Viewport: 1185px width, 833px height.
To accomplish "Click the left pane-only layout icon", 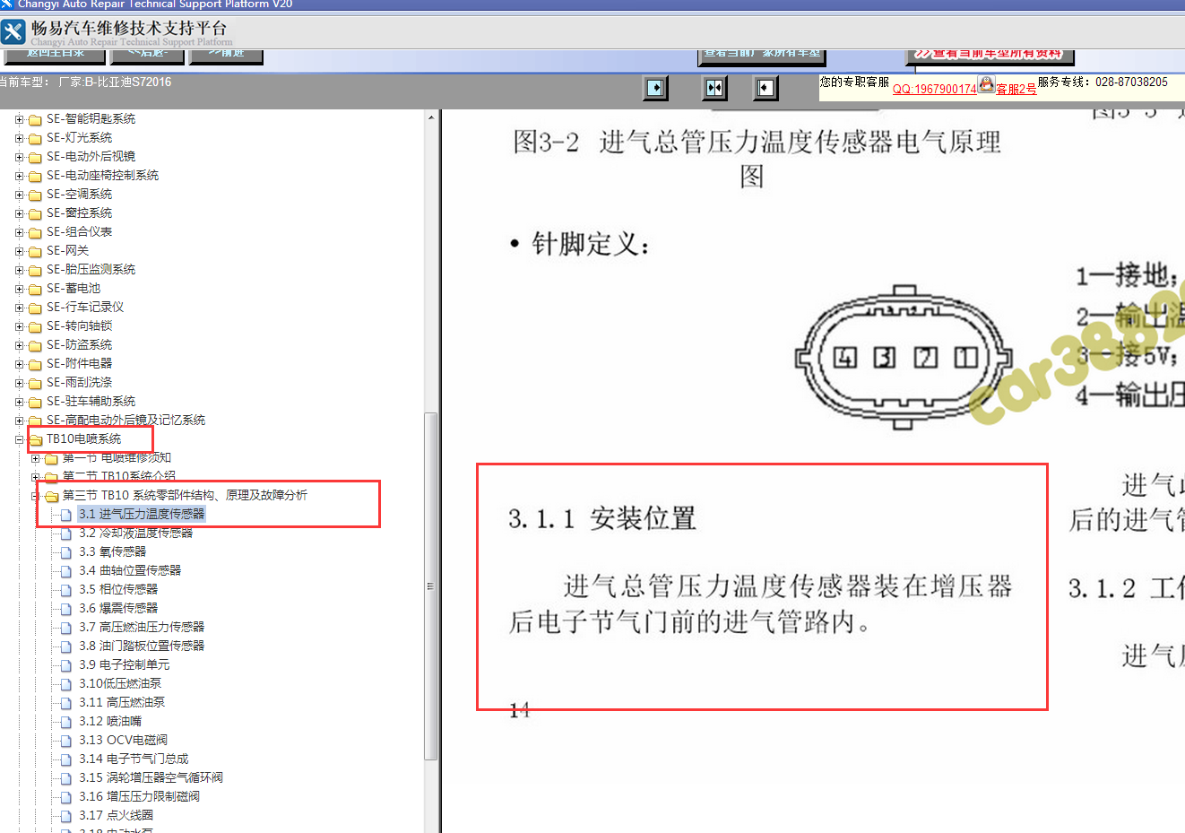I will click(656, 88).
